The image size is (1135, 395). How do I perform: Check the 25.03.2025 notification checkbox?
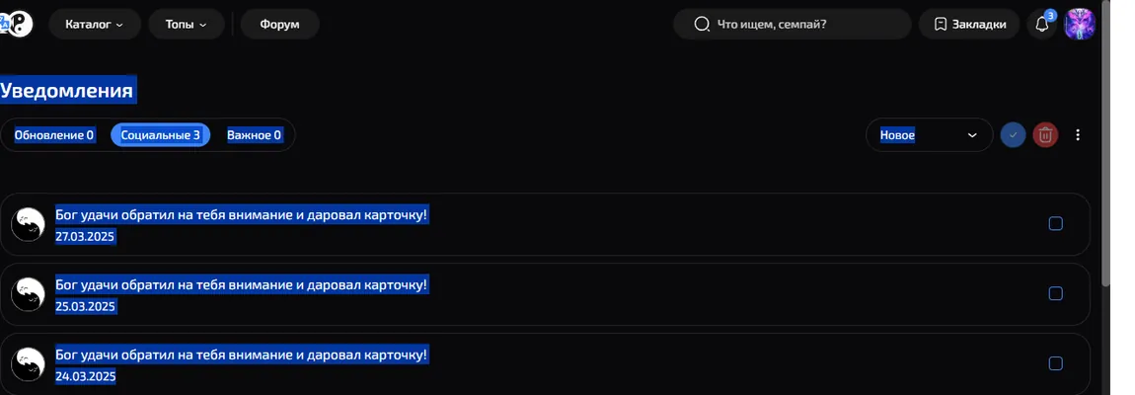coord(1055,293)
